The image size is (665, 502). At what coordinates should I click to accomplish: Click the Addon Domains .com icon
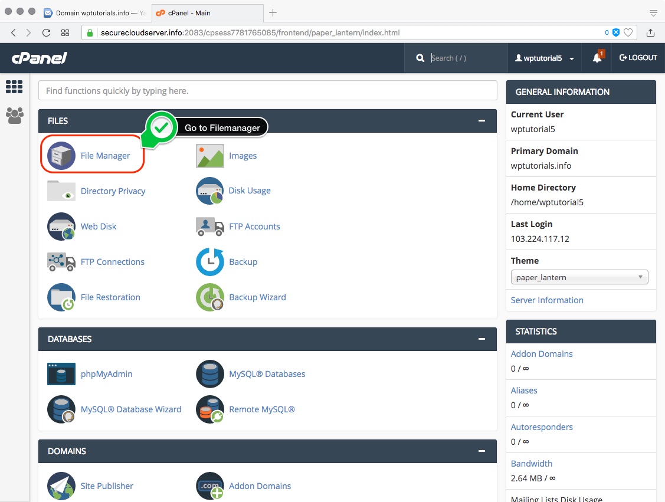209,486
